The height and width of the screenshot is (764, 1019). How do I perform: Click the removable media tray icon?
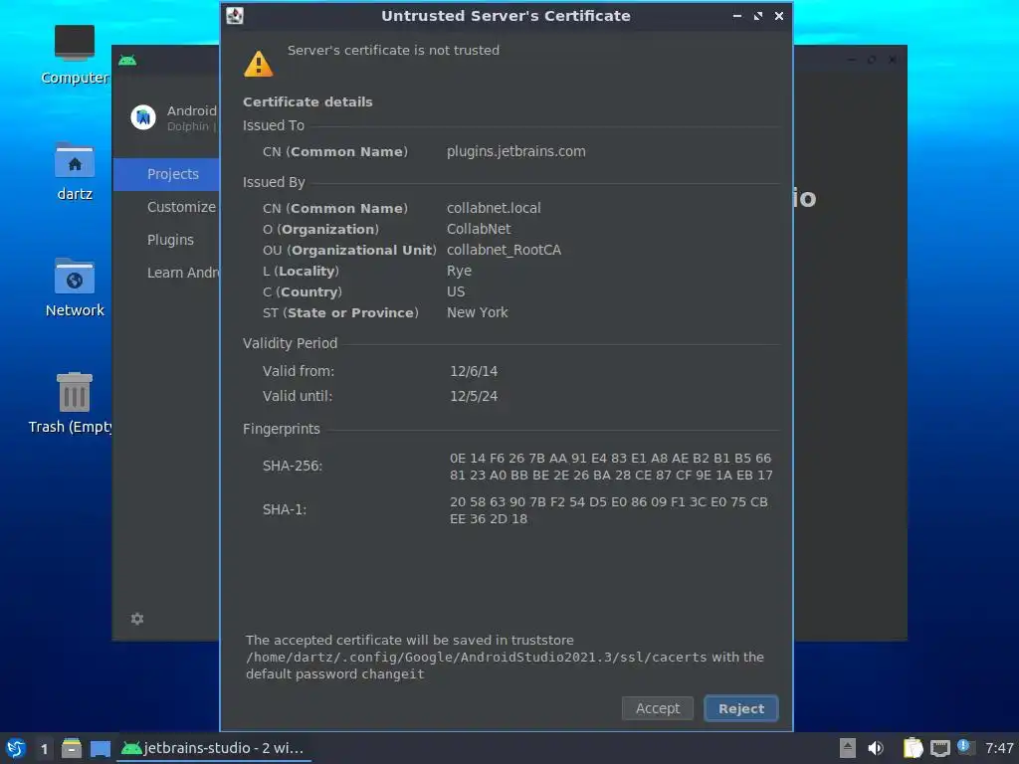(x=847, y=748)
